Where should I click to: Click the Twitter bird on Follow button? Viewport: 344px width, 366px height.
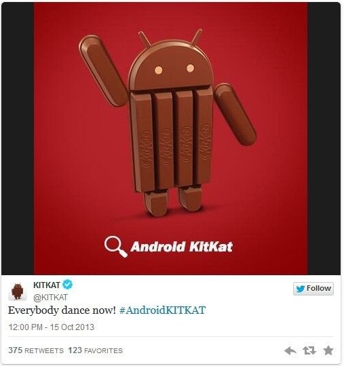(x=301, y=289)
